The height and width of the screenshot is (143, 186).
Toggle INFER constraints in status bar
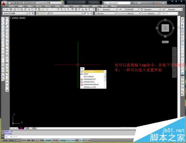tap(24, 140)
